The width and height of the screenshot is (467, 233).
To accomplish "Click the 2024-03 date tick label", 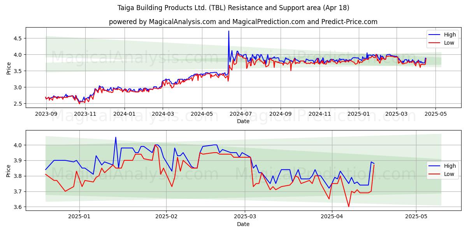I will click(x=163, y=114).
